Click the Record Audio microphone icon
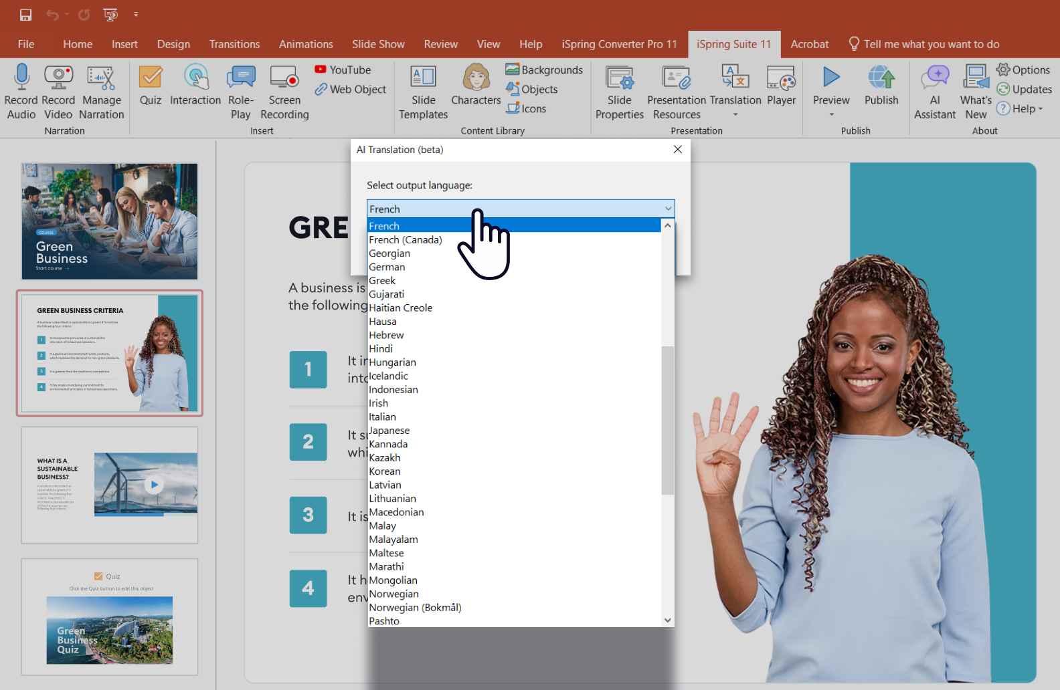Image resolution: width=1060 pixels, height=690 pixels. pyautogui.click(x=21, y=78)
